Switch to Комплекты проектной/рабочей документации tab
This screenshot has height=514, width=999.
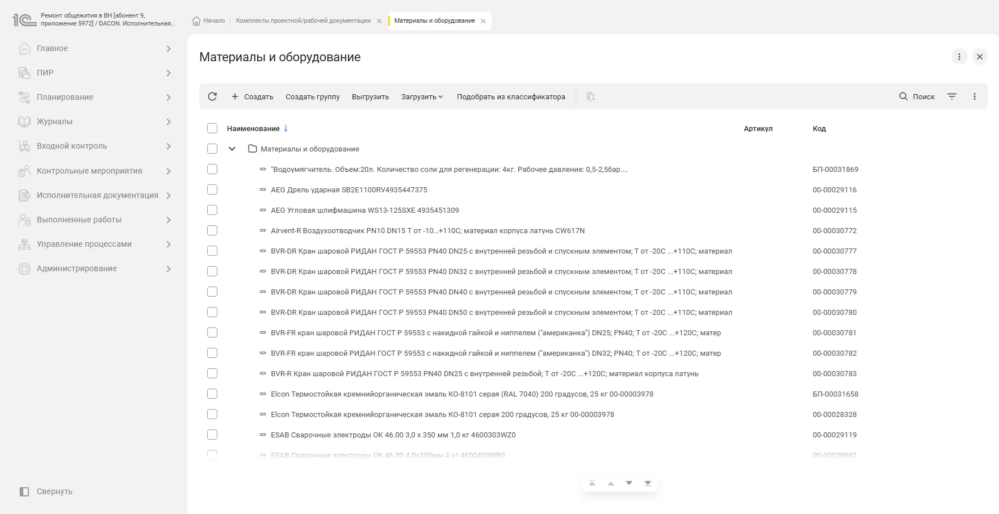tap(303, 20)
